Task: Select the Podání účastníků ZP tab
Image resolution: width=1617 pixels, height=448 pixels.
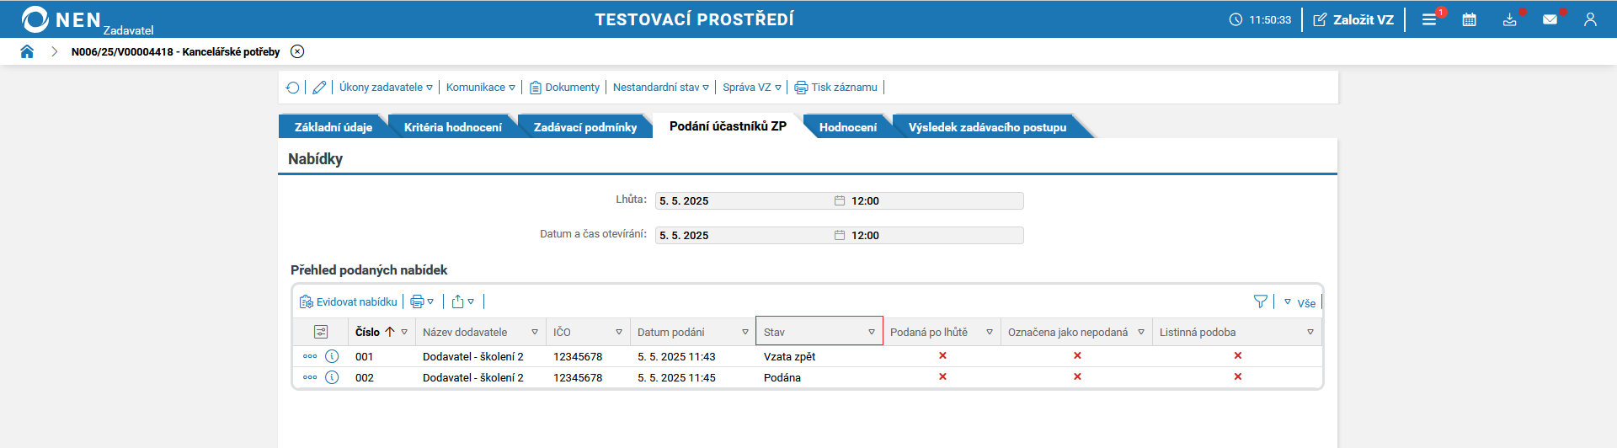Action: pos(728,126)
